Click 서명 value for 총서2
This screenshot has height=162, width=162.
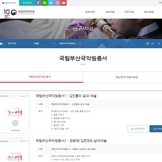click(x=73, y=149)
